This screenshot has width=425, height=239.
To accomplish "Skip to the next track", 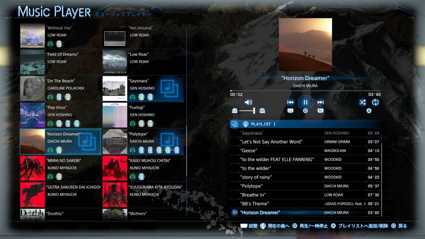I will pyautogui.click(x=320, y=102).
